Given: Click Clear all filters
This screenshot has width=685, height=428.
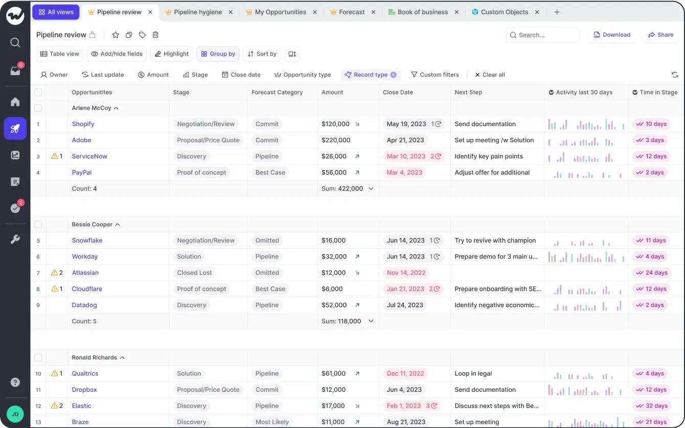Looking at the screenshot, I should (x=490, y=75).
